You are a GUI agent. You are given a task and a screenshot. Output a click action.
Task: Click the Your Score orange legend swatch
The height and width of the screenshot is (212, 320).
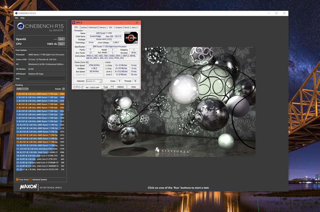(x=17, y=179)
